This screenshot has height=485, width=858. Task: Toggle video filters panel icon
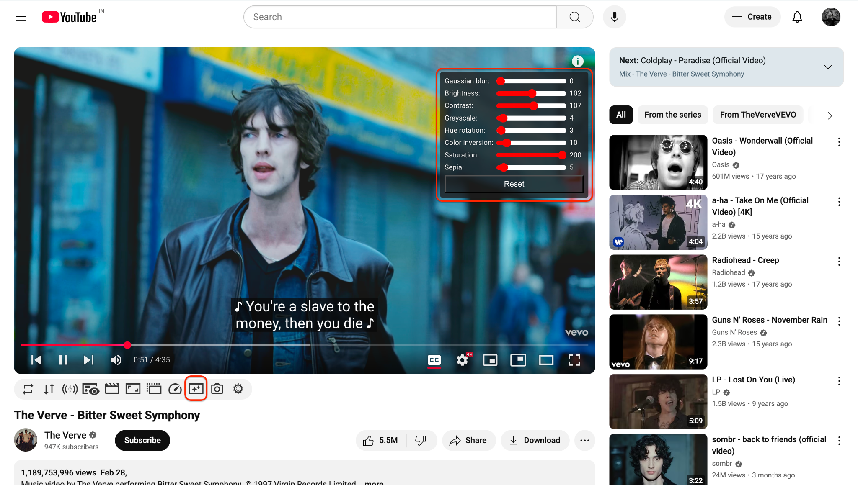coord(196,389)
